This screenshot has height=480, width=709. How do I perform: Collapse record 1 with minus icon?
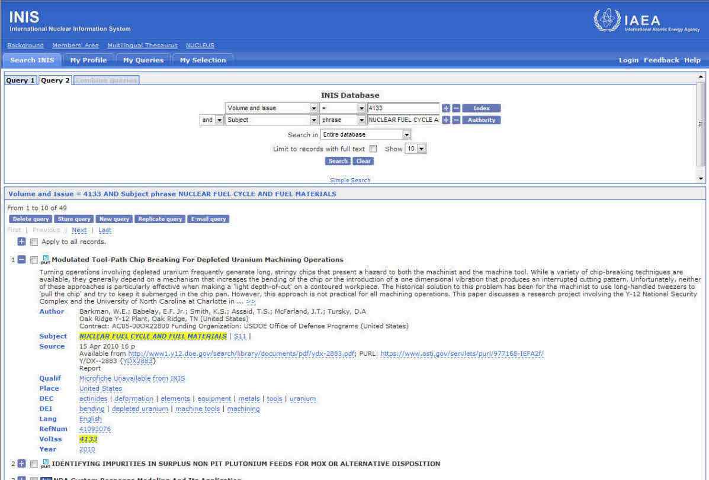point(22,260)
